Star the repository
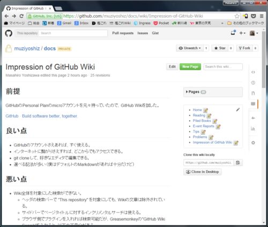 click(x=220, y=48)
